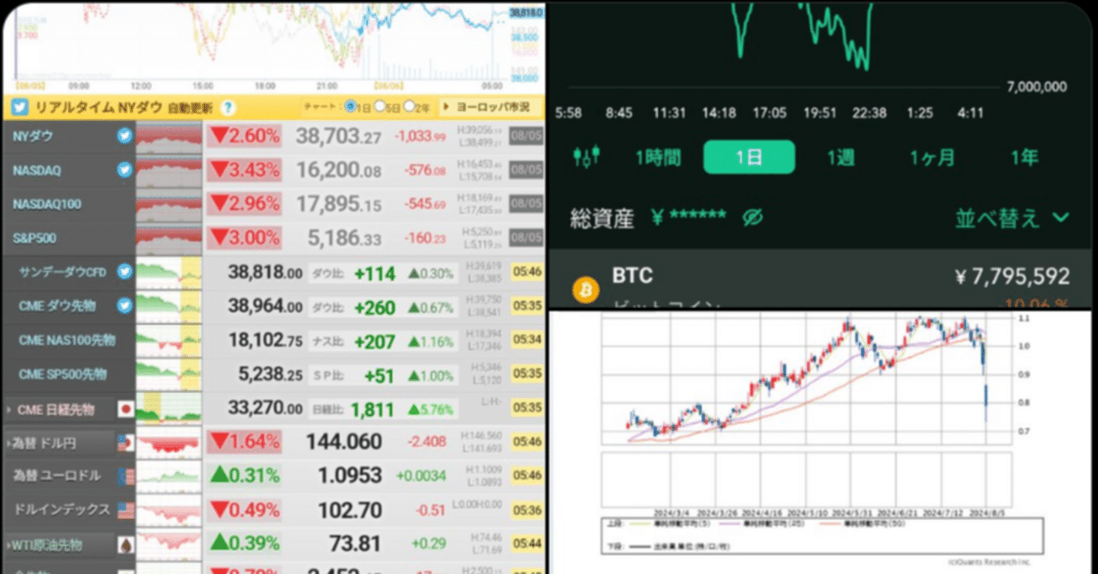
Task: Open the ヨーロッパ市況 button
Action: click(x=491, y=107)
